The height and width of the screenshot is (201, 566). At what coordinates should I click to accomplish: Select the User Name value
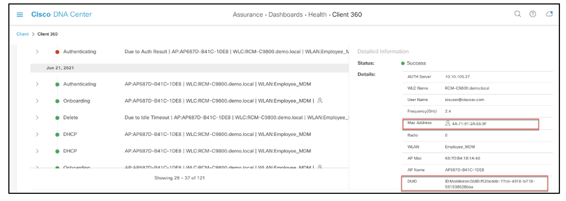click(464, 99)
